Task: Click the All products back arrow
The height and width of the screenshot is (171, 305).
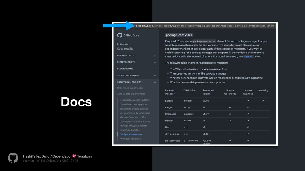Action: tap(118, 44)
